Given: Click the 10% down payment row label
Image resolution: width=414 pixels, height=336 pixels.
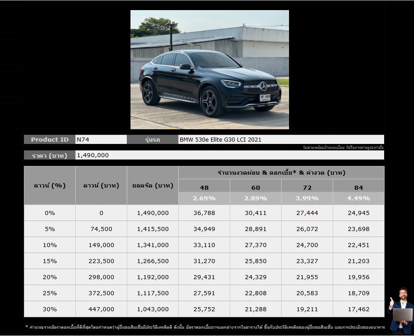Looking at the screenshot, I should coord(50,245).
